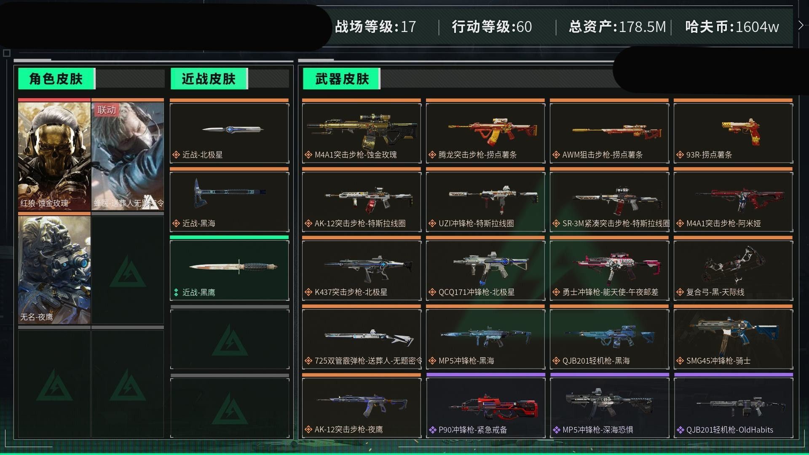Pick the 93R-捞点薯条 pistol skin
The image size is (809, 455).
733,133
